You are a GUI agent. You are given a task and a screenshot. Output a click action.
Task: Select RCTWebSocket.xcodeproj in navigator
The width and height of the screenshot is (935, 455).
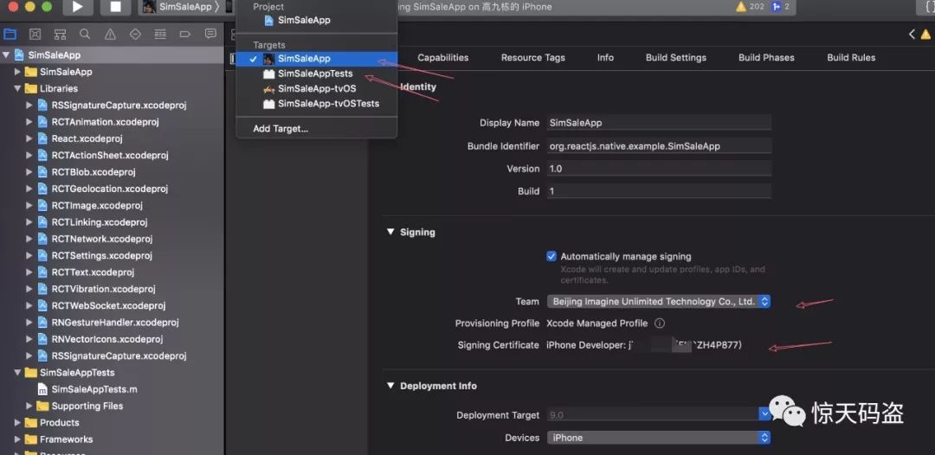[x=108, y=305]
